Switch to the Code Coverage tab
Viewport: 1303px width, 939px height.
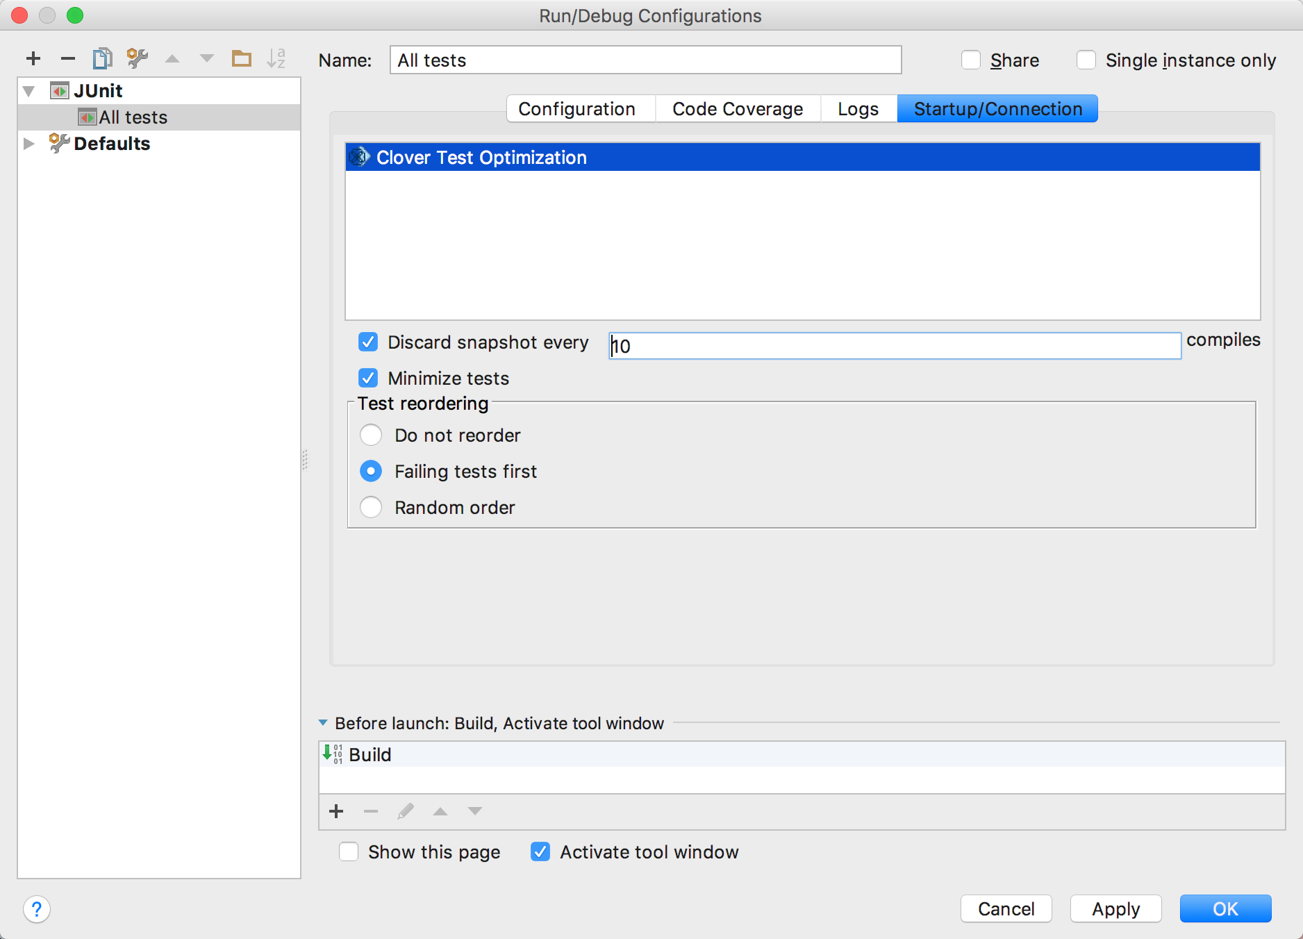(x=737, y=109)
